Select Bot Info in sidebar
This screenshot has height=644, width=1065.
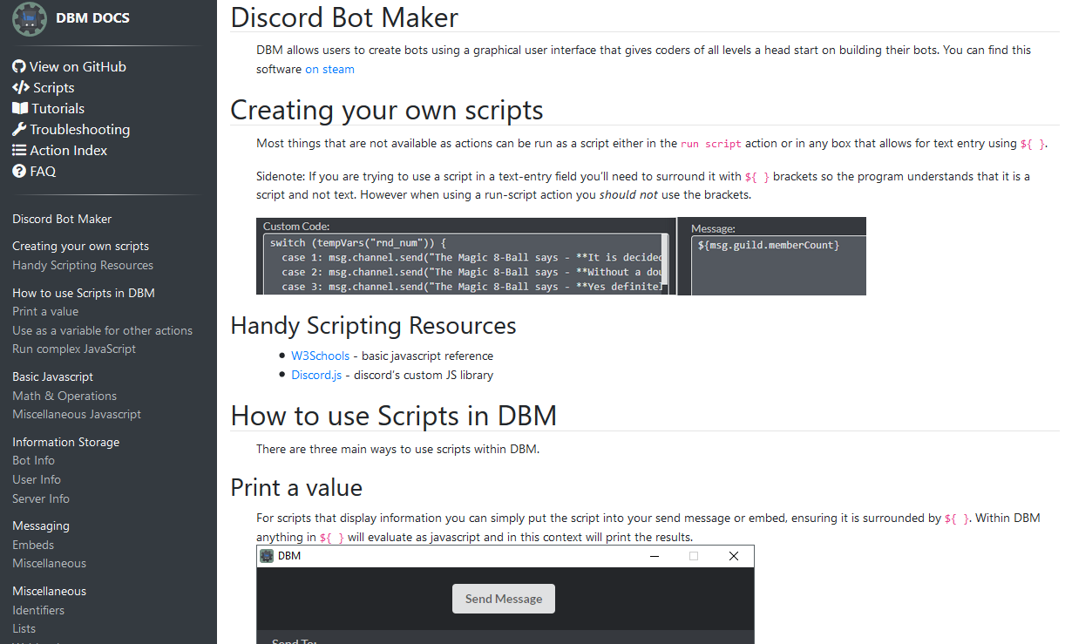33,460
